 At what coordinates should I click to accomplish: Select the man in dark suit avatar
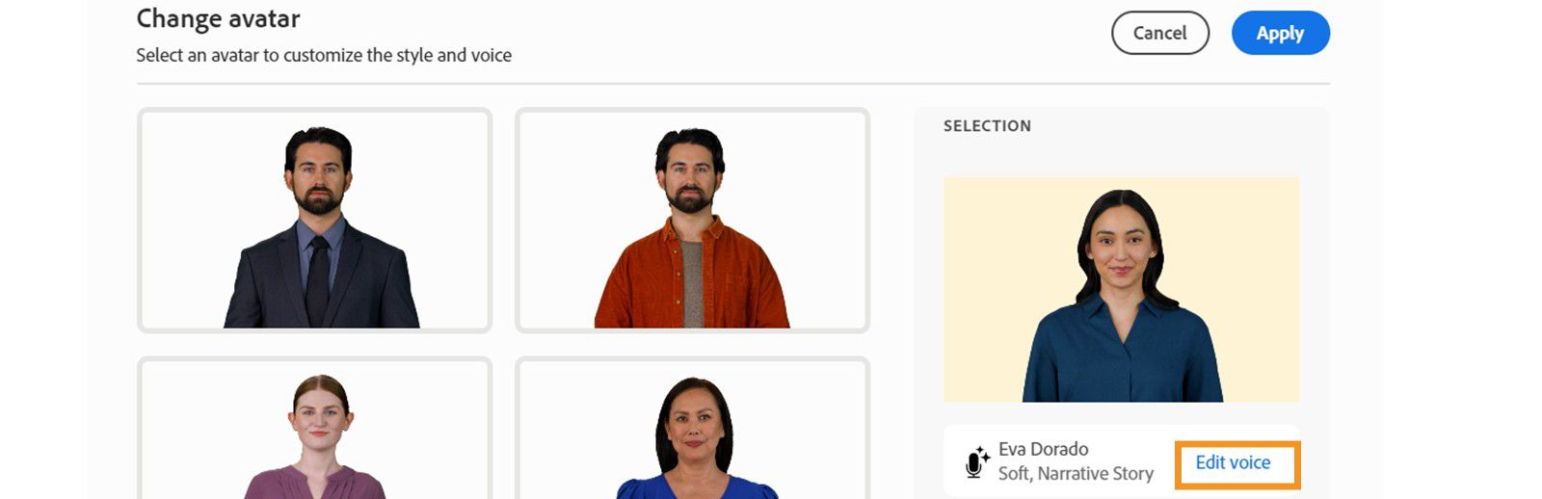click(314, 220)
